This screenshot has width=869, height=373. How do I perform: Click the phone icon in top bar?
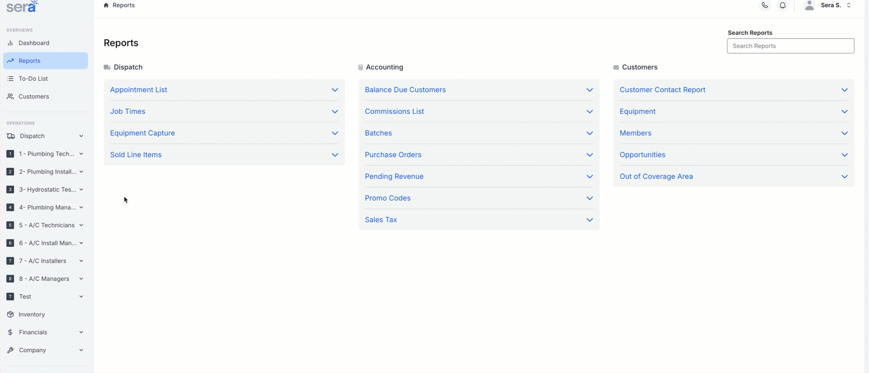tap(764, 6)
